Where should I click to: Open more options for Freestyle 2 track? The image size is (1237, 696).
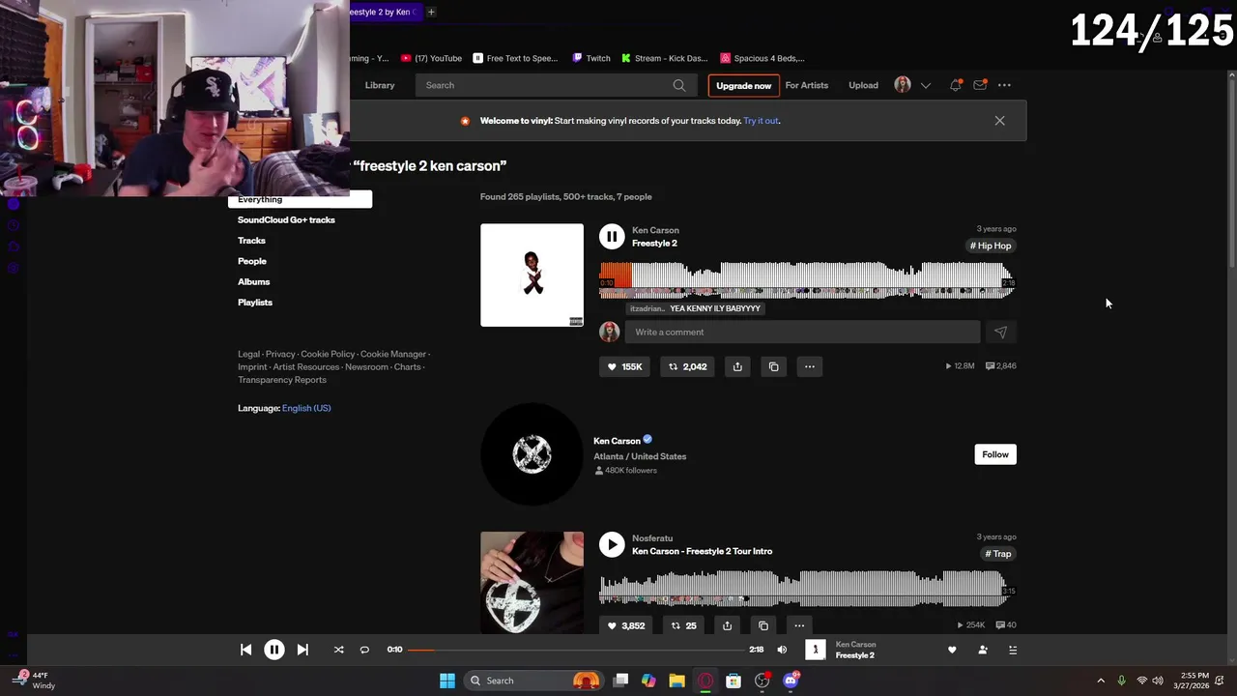(810, 366)
